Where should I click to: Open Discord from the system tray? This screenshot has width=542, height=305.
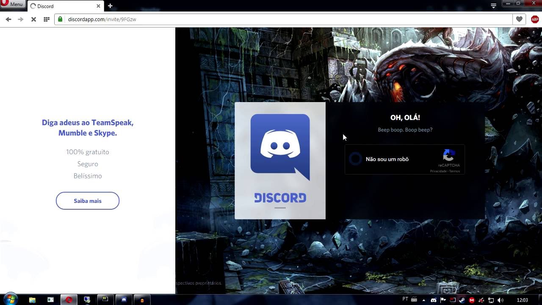(x=434, y=300)
